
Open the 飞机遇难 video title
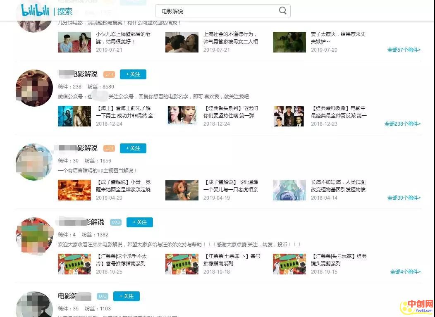[x=230, y=186]
